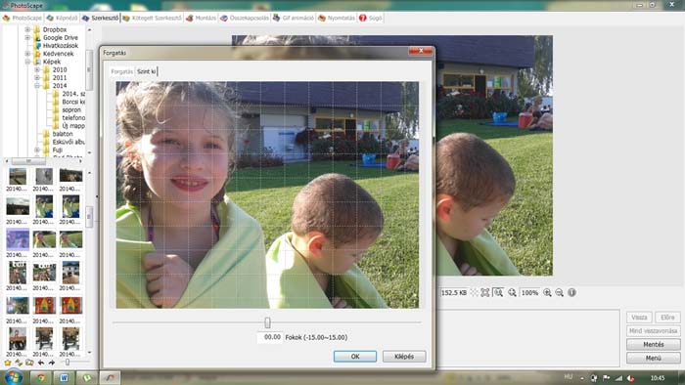The image size is (685, 385).
Task: Expand the Dropbox folder node
Action: [28, 29]
